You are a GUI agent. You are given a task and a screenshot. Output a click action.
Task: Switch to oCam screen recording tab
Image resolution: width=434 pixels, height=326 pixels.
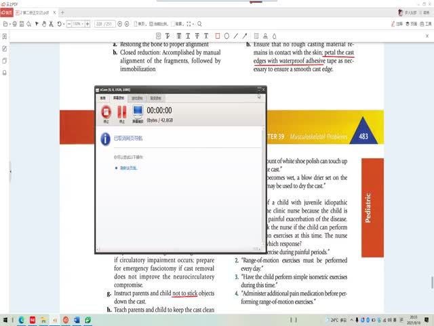point(119,98)
